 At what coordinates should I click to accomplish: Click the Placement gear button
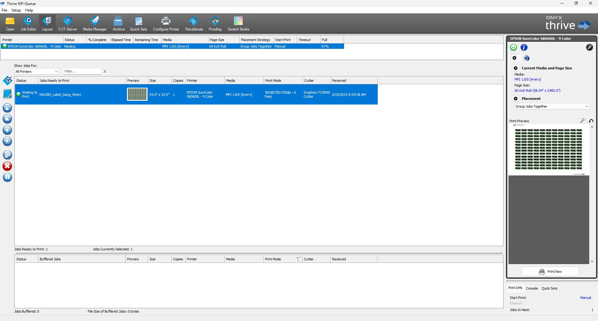516,99
